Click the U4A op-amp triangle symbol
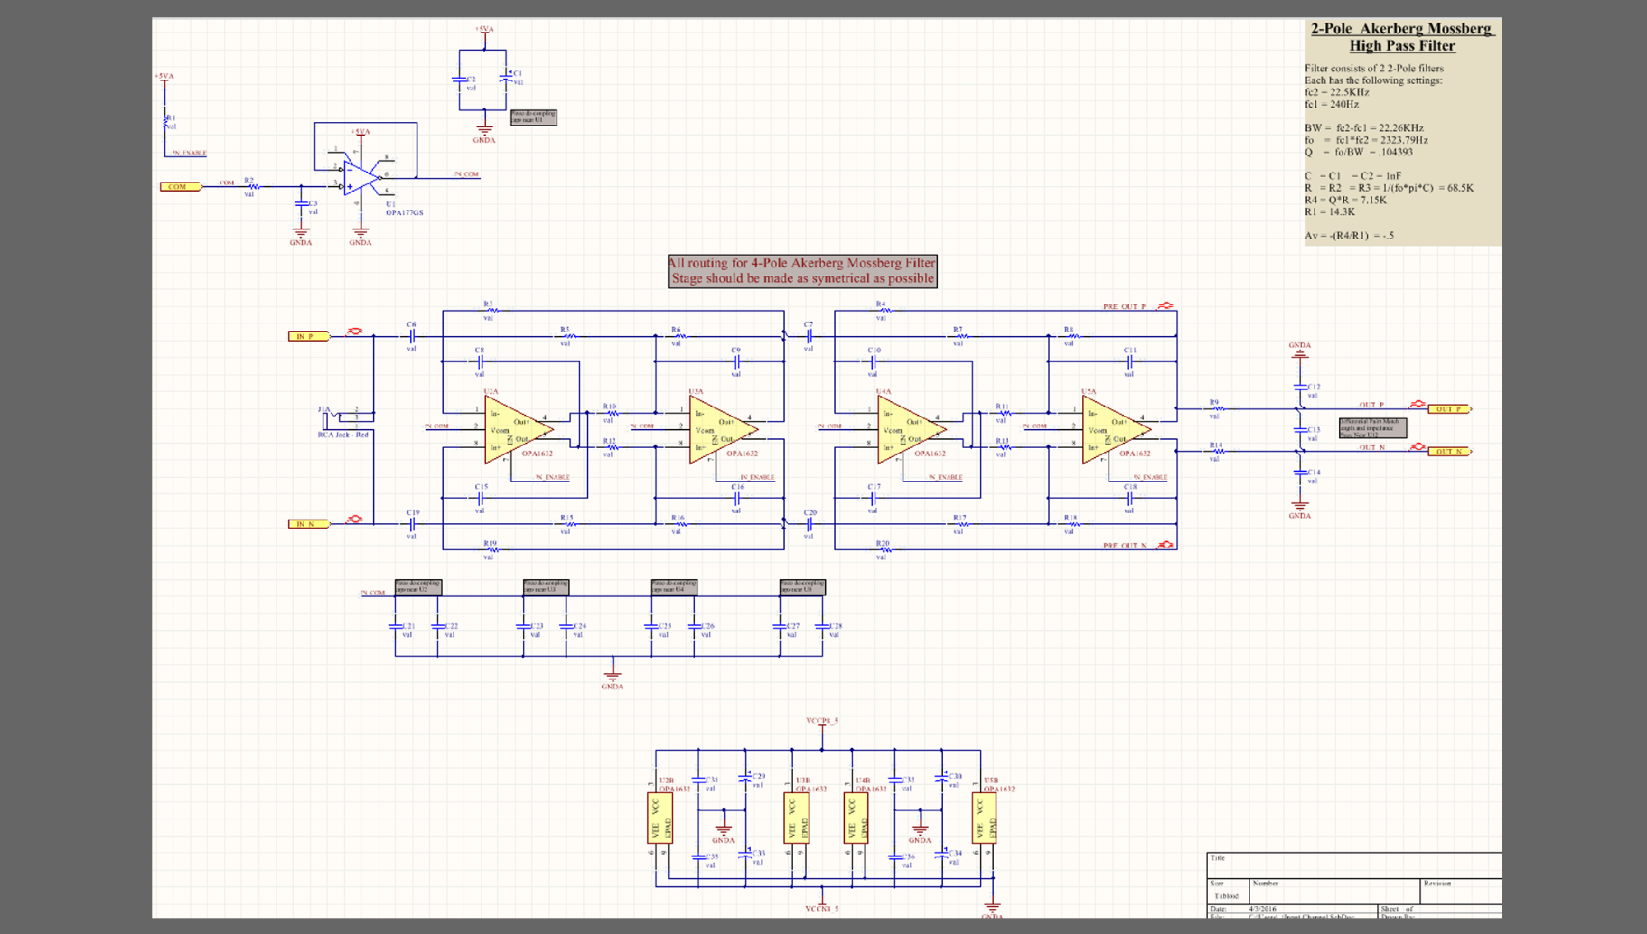 click(911, 429)
